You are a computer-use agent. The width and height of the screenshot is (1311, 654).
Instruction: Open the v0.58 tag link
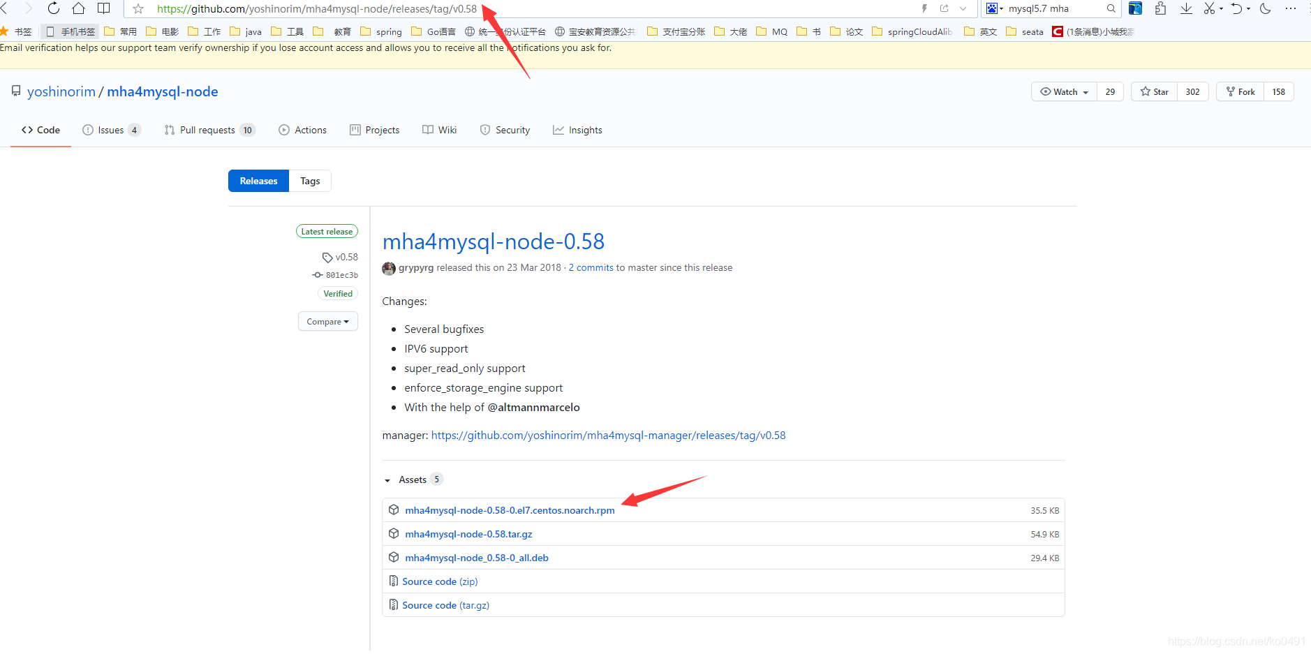pos(340,257)
